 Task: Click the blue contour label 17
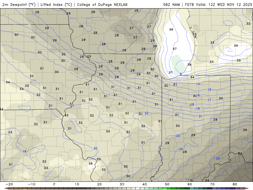(x=209, y=100)
